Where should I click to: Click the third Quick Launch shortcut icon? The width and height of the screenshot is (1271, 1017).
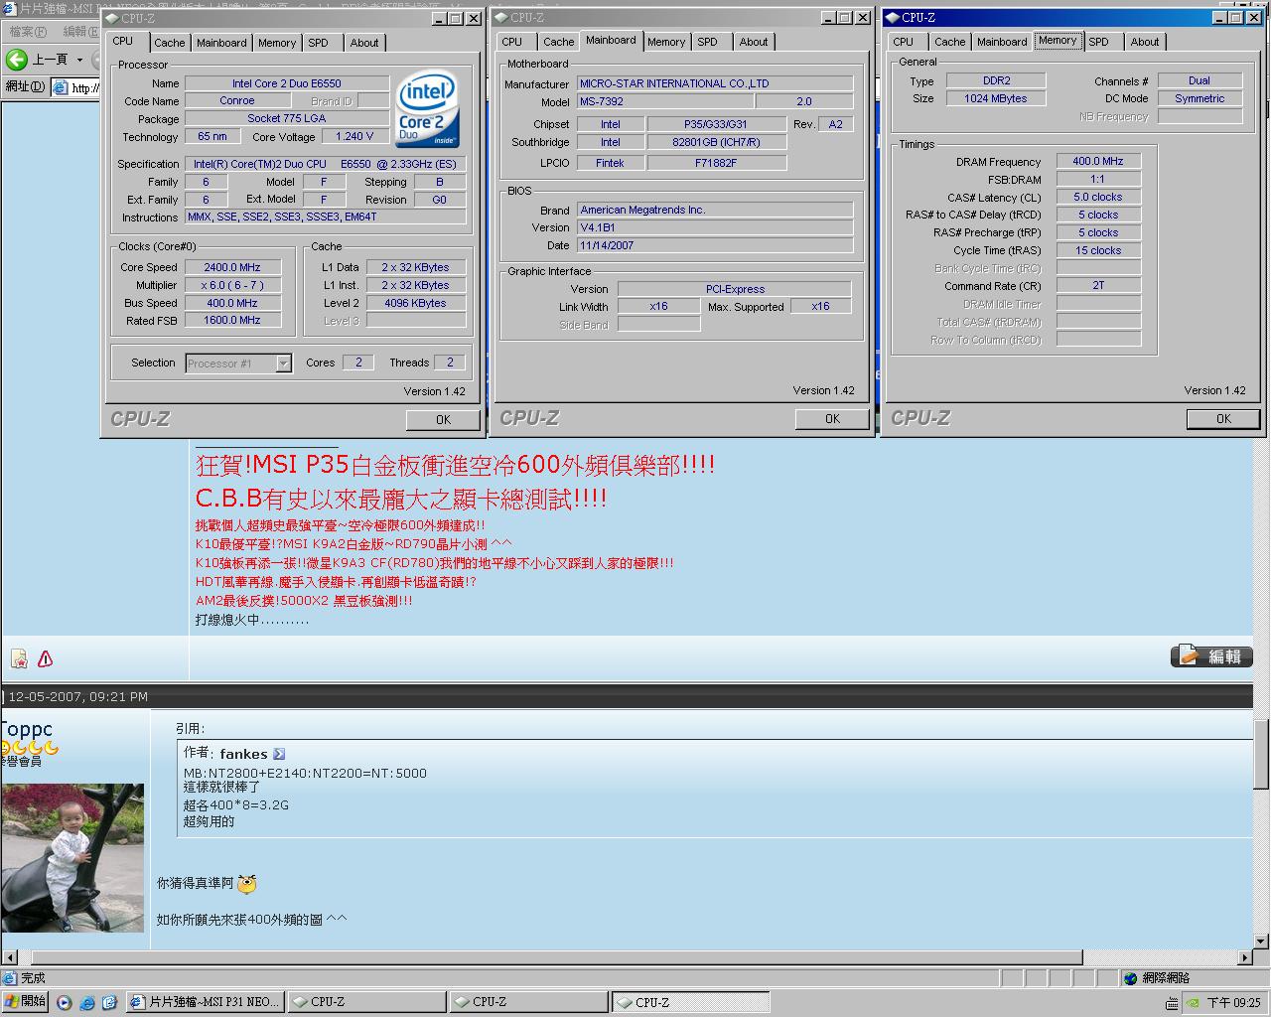[x=109, y=1003]
